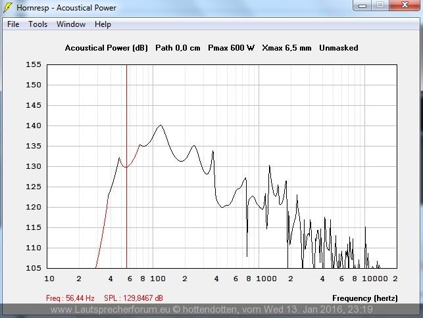Close the Acoustical Power window
The image size is (423, 318).
tap(403, 5)
